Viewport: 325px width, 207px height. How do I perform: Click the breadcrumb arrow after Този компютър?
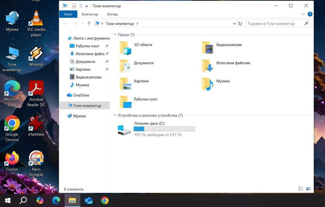[137, 24]
